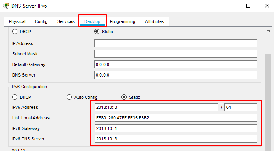Click the IPv6 prefix length field 64
This screenshot has height=151, width=274.
click(x=241, y=107)
